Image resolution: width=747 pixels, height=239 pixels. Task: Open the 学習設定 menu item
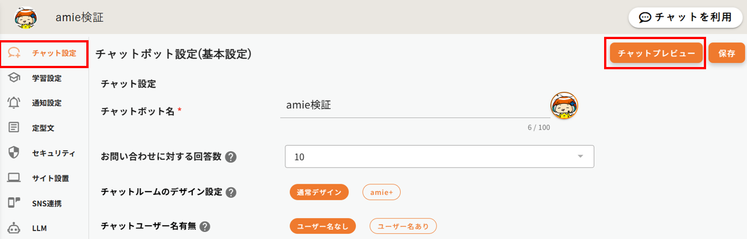pyautogui.click(x=47, y=78)
